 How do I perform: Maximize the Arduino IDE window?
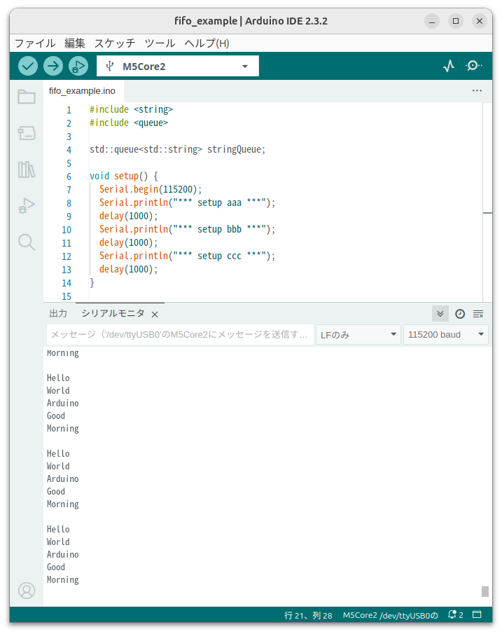point(456,21)
